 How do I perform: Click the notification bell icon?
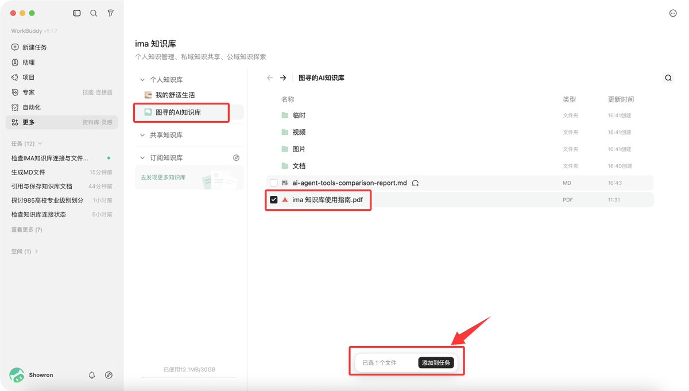(x=92, y=375)
